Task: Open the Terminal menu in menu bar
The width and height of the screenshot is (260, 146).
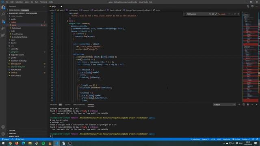Action: [x=43, y=2]
